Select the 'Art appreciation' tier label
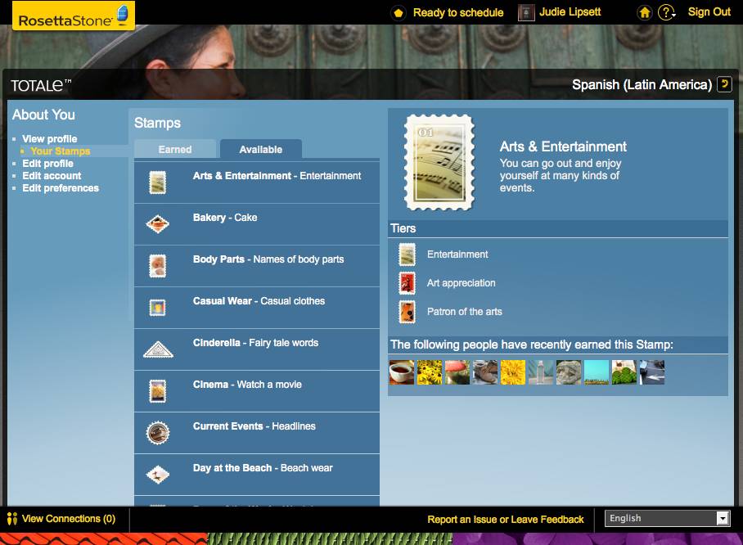Viewport: 743px width, 545px height. (461, 283)
